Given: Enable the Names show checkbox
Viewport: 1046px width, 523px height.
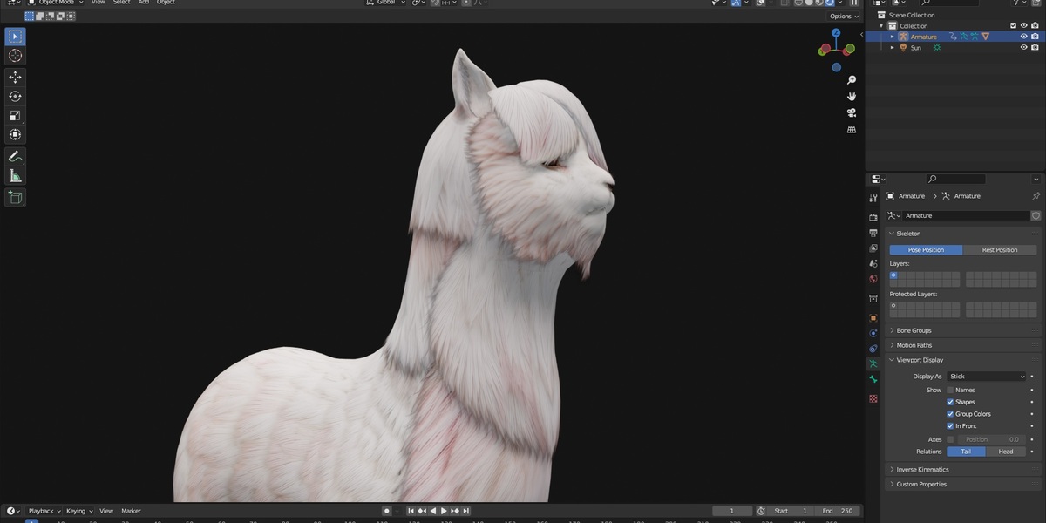Looking at the screenshot, I should pos(950,390).
